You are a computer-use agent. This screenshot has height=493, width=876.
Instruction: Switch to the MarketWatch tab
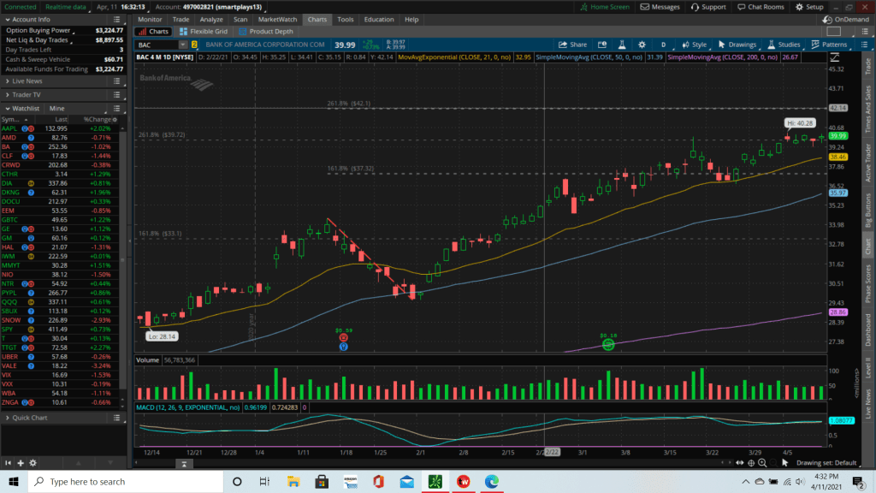click(278, 19)
